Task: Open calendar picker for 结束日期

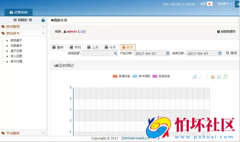Action: 220,53
